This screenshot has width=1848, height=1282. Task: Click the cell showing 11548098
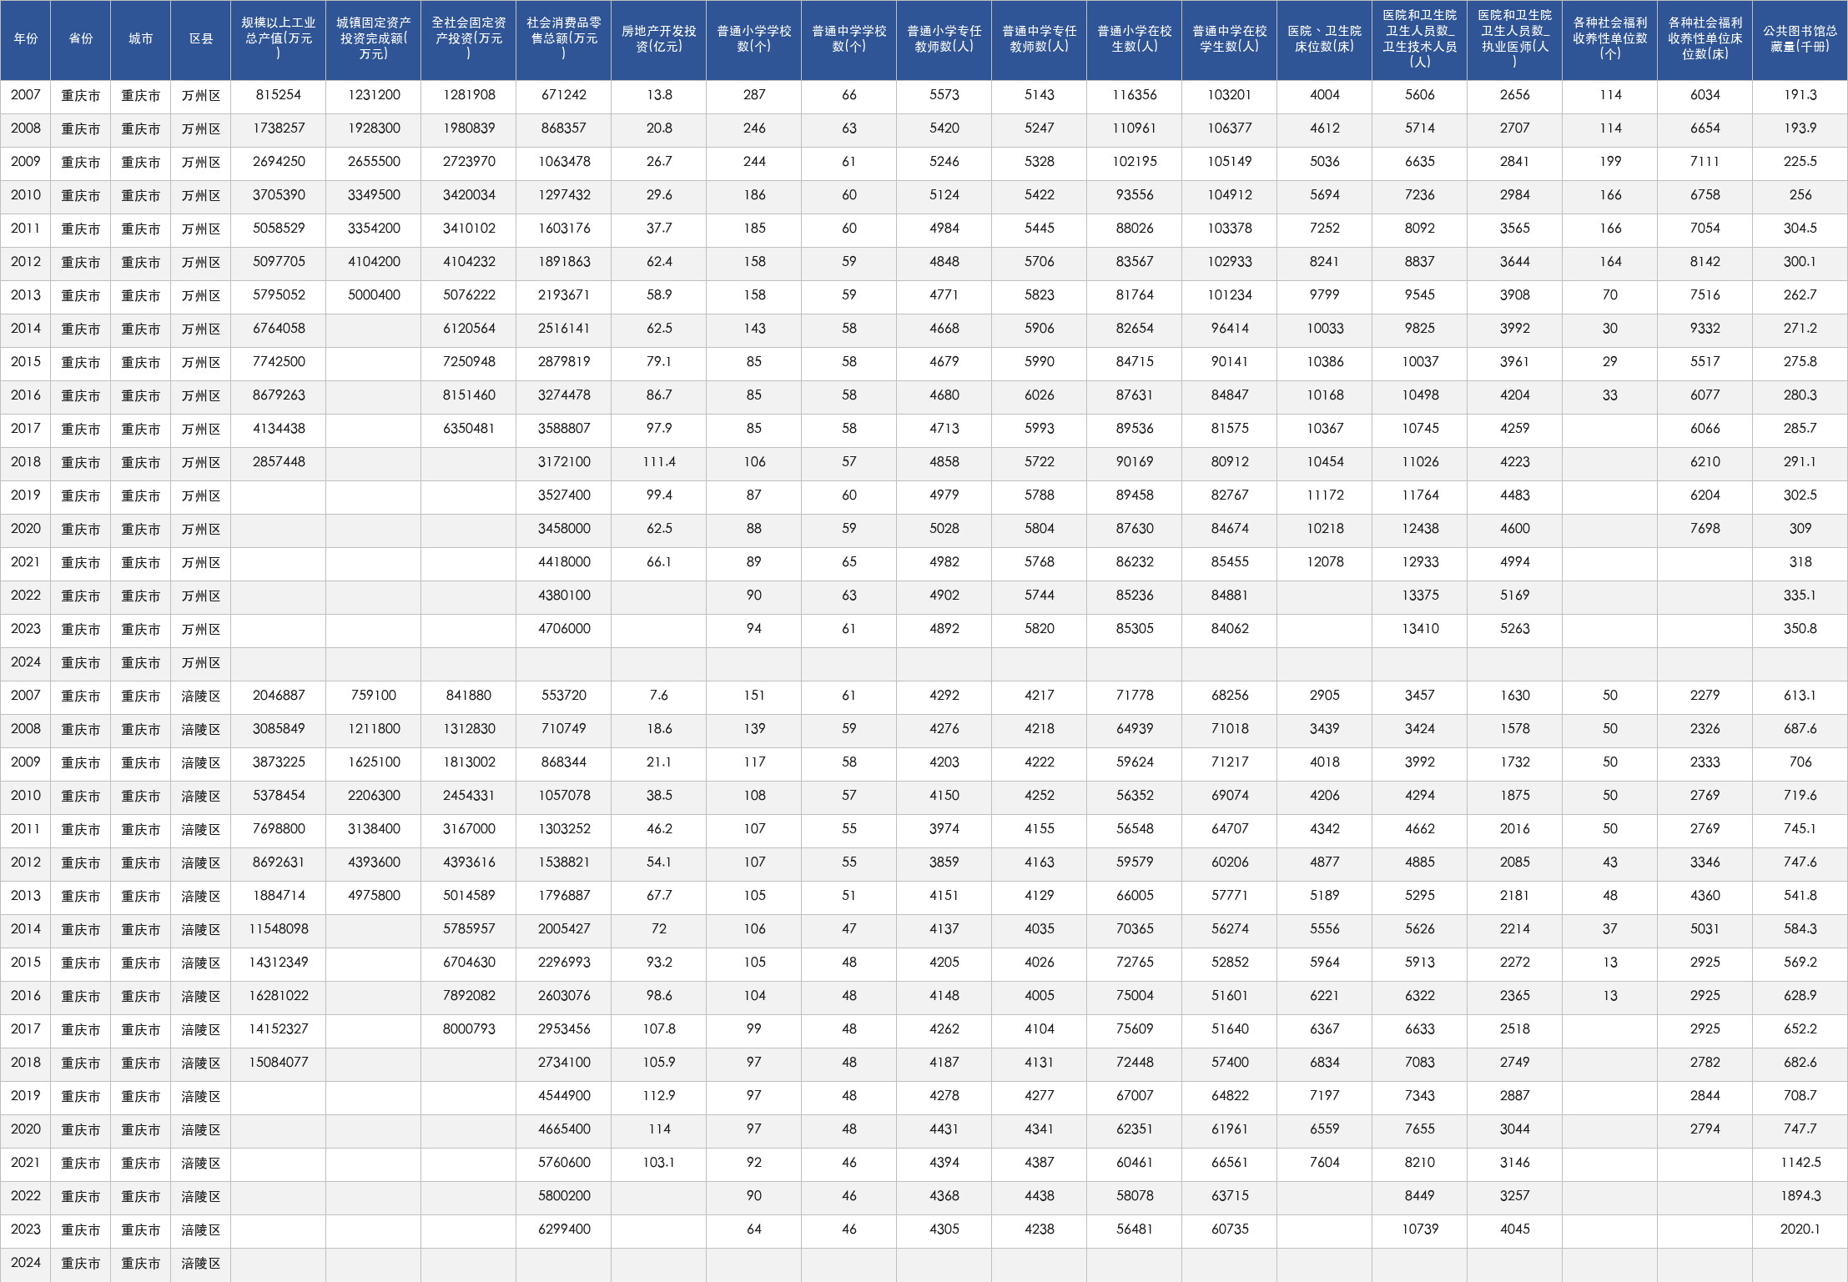pos(279,929)
